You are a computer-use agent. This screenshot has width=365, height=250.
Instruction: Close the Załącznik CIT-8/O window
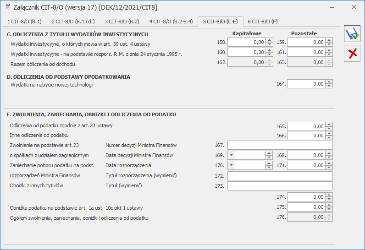click(354, 7)
